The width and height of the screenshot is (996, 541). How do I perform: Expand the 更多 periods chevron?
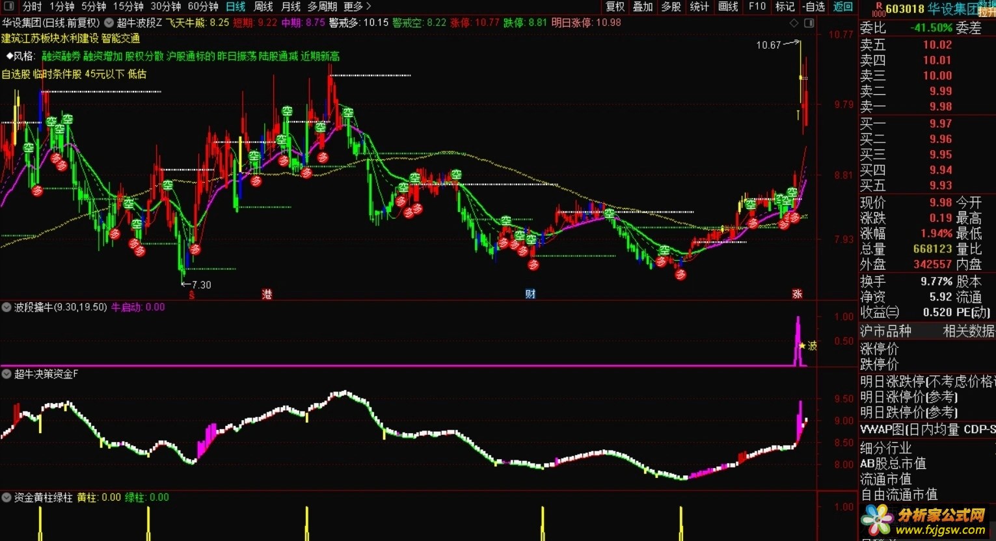click(369, 7)
